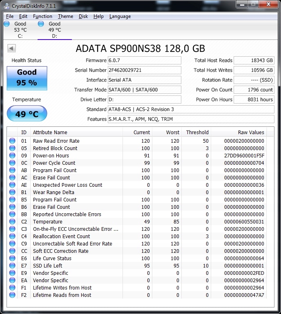Click status orb of C2 Temperature row

[x=12, y=221]
